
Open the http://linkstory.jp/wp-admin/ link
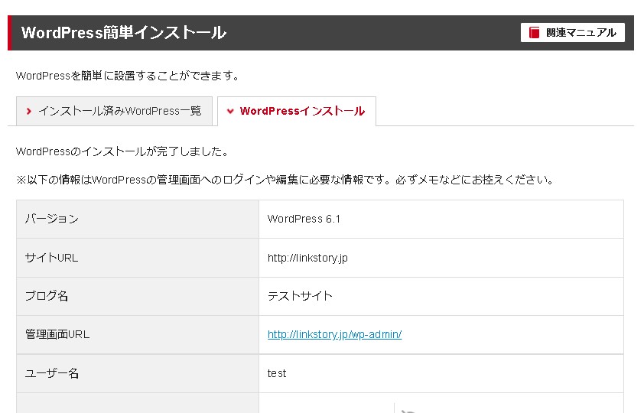[334, 335]
